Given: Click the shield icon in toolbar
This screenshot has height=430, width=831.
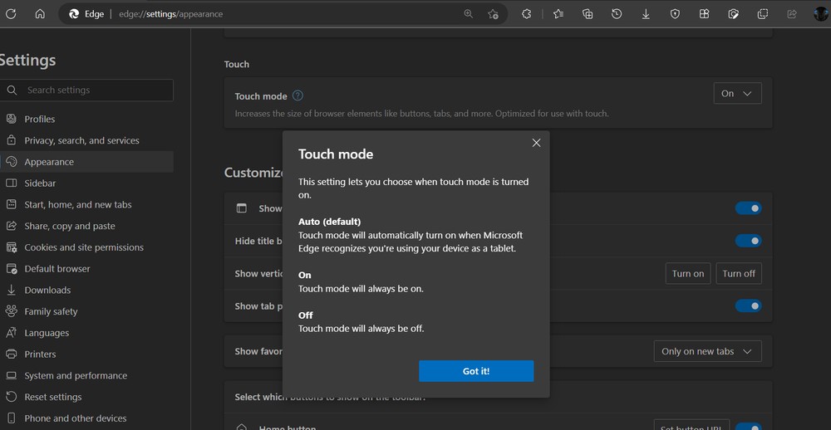Looking at the screenshot, I should point(675,14).
